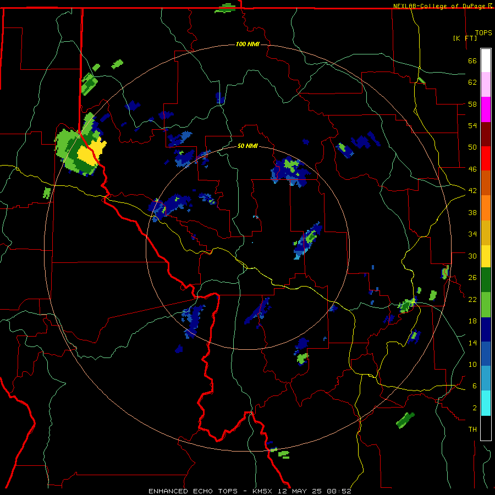Click the legend value 66
Screen dimensions: 495x495
pos(472,61)
